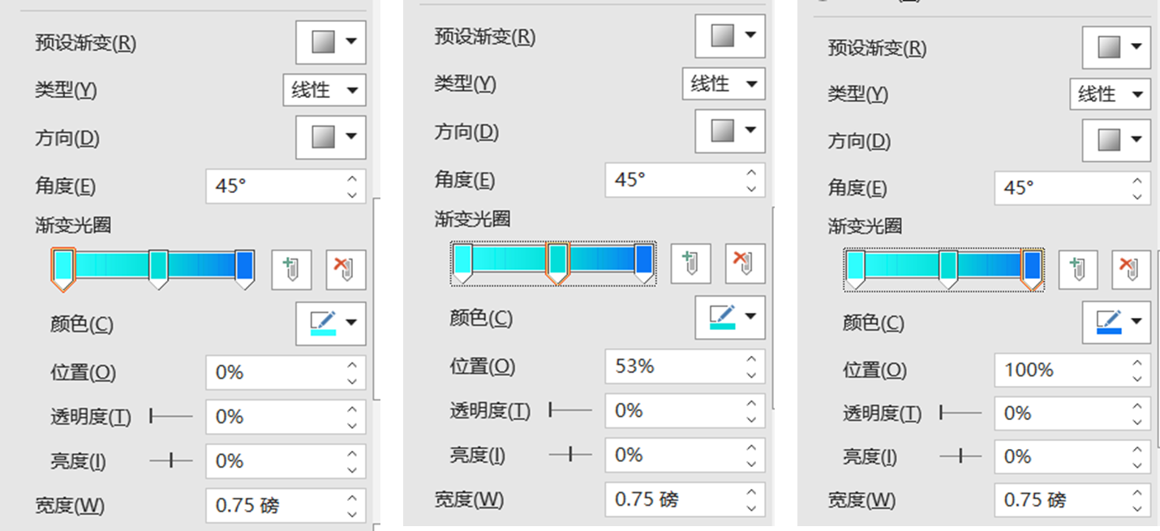
Task: Add a gradient stop in the 53% position panel
Action: [x=691, y=263]
